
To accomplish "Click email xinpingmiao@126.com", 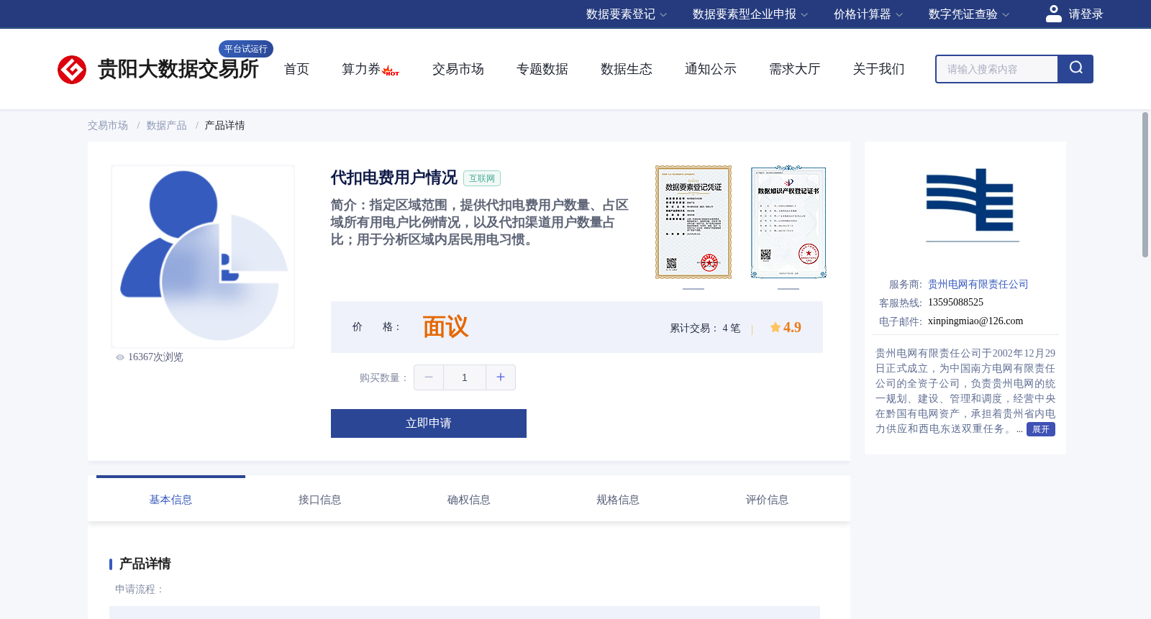I will [x=975, y=321].
